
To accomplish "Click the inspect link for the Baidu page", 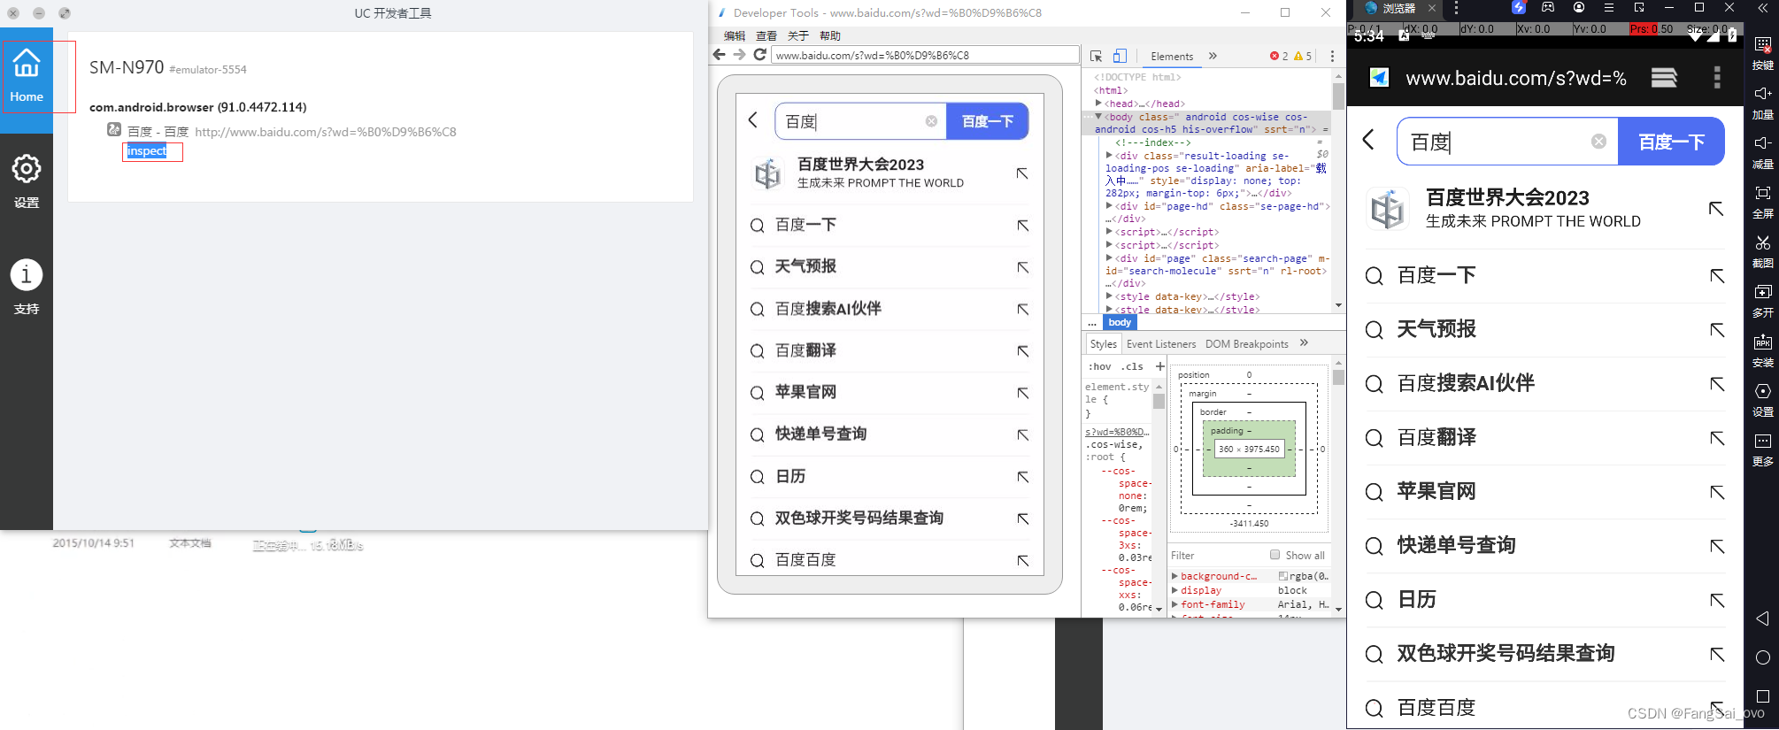I will (x=147, y=151).
